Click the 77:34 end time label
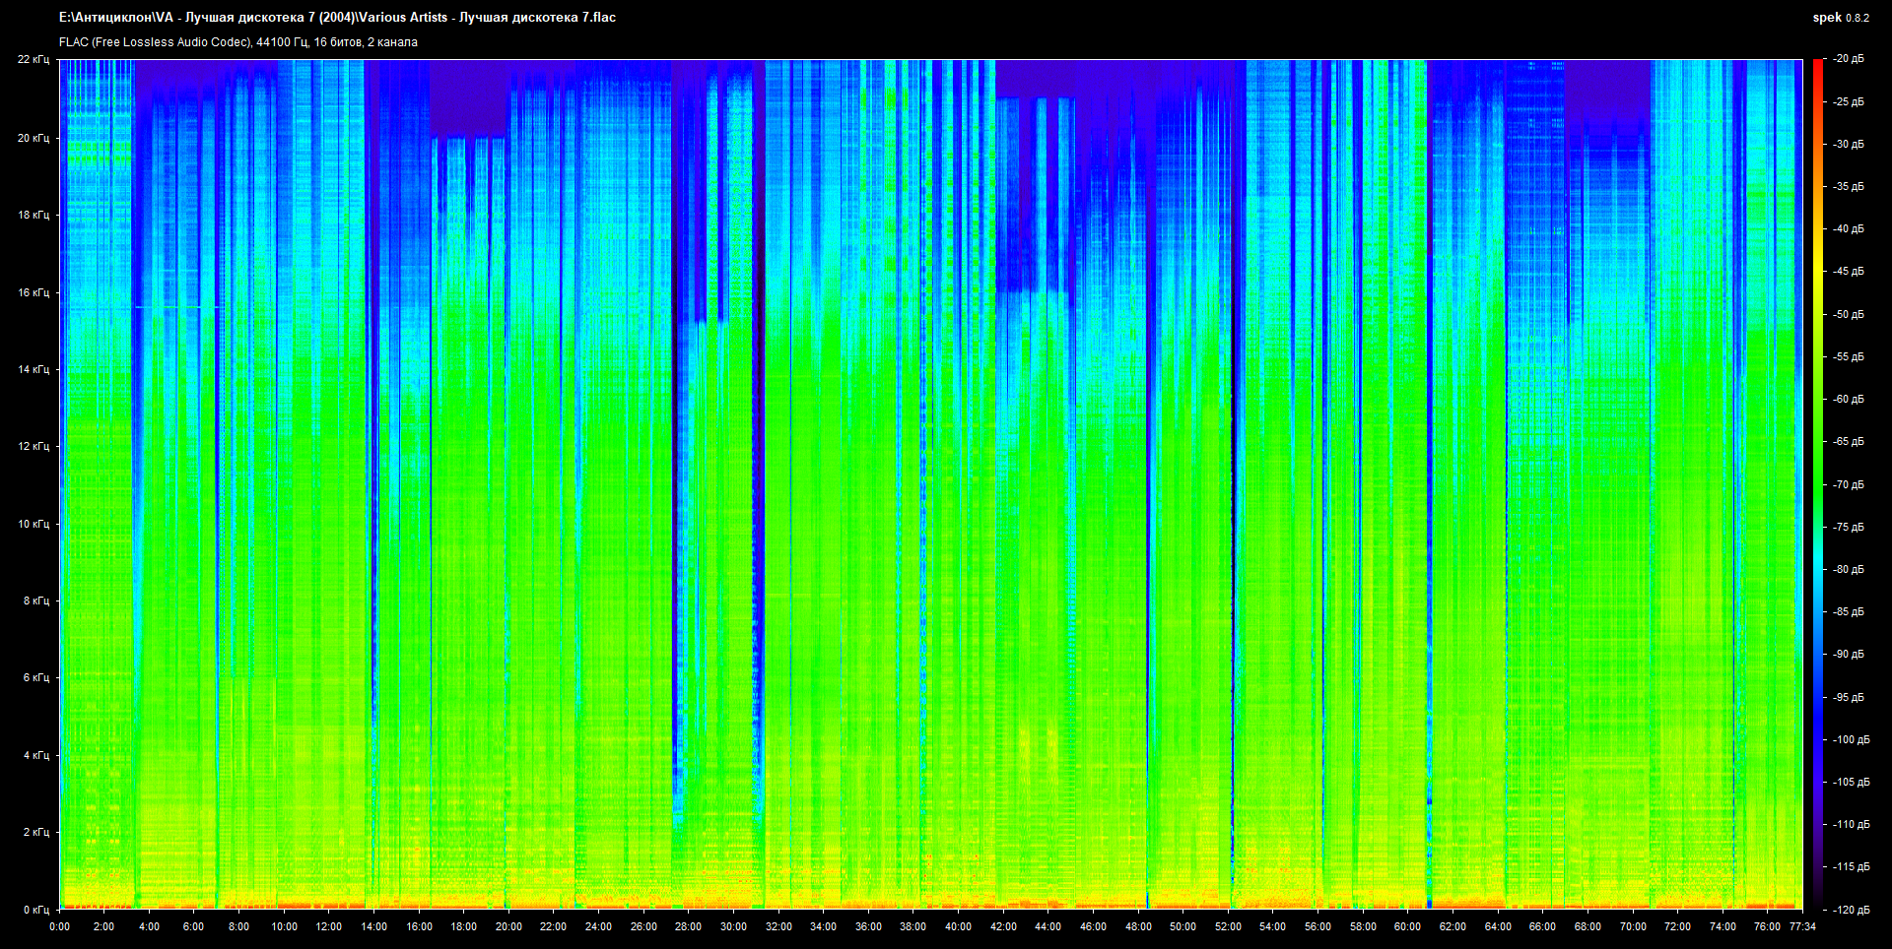The height and width of the screenshot is (949, 1892). pyautogui.click(x=1802, y=926)
